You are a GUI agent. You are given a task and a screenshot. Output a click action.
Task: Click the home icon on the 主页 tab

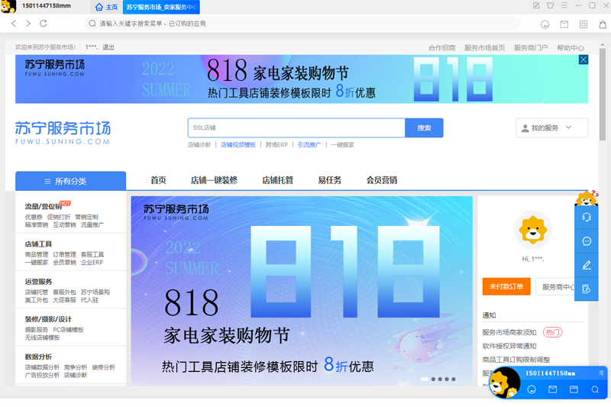(x=99, y=7)
